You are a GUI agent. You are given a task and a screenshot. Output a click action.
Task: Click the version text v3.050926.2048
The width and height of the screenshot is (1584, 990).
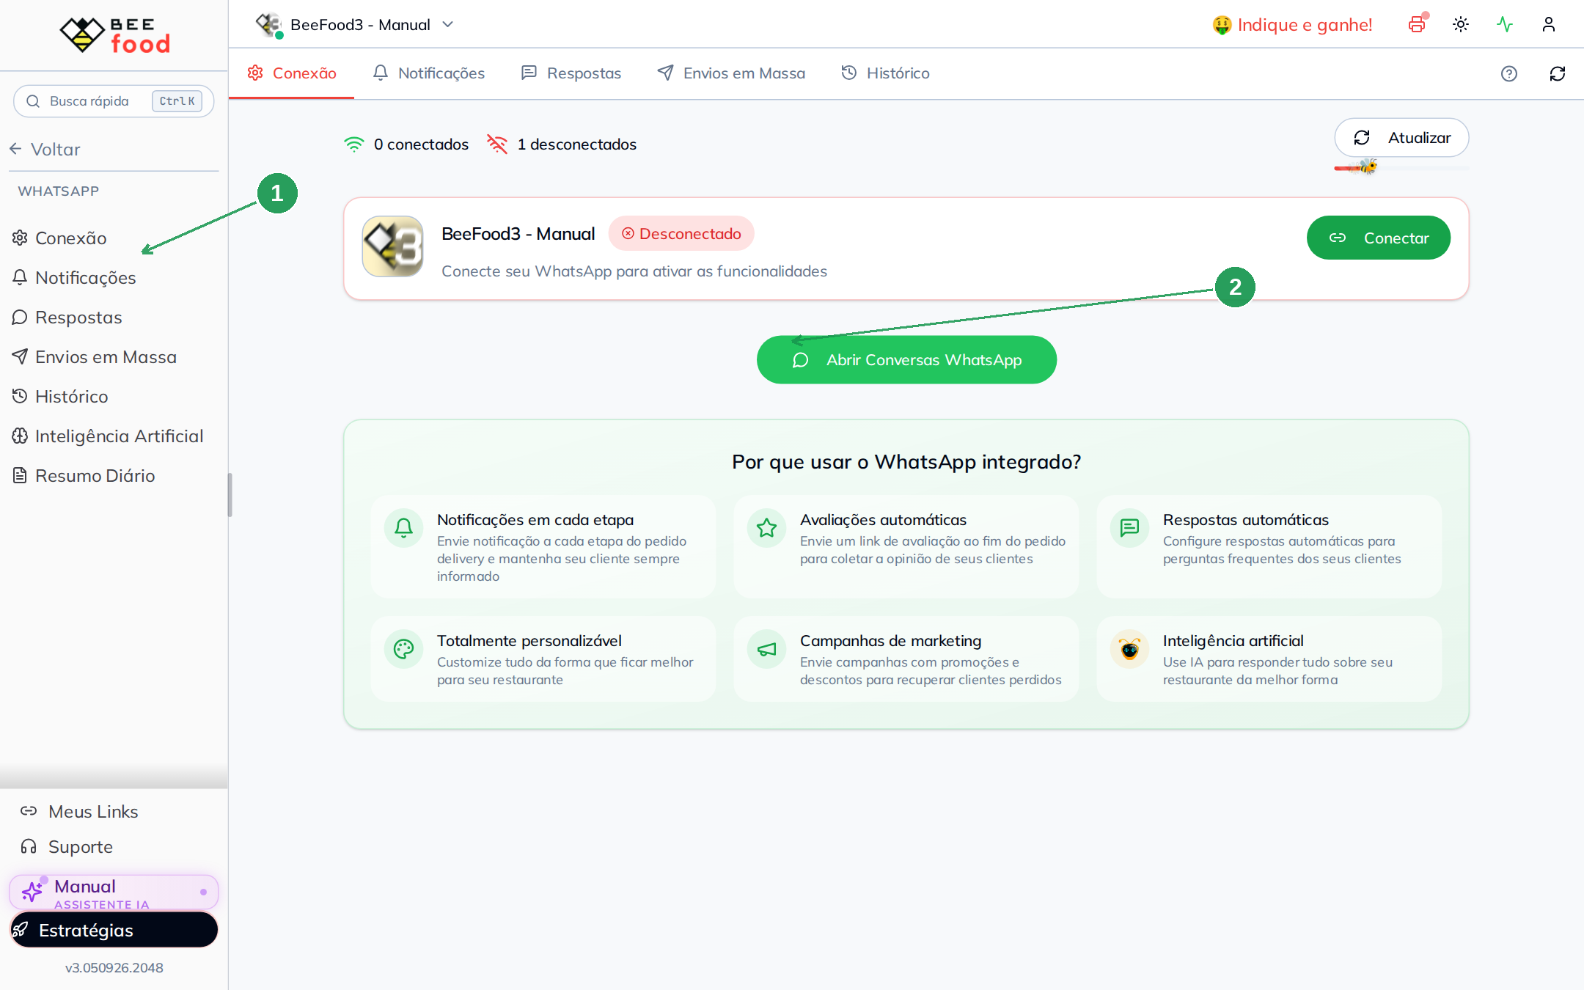click(x=114, y=968)
